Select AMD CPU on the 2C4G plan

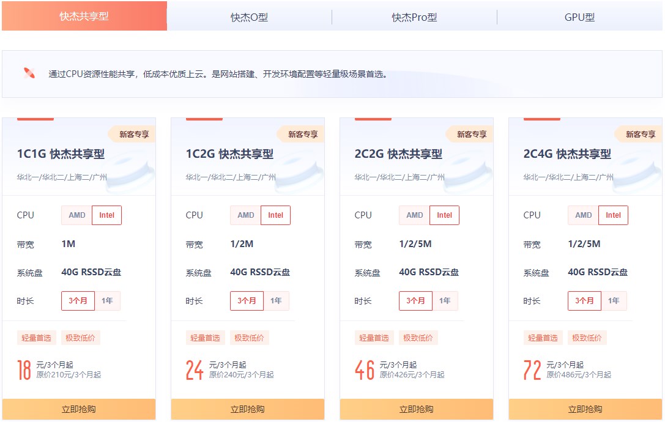[x=582, y=215]
